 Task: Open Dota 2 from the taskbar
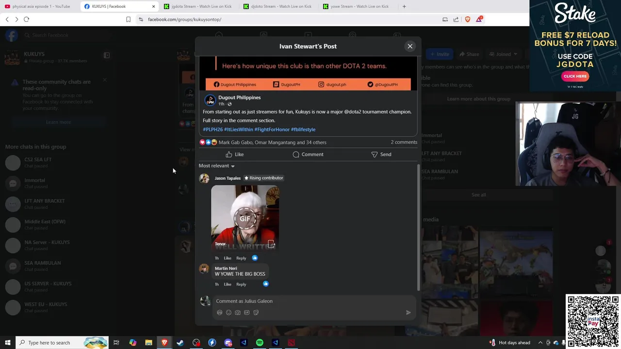[x=291, y=343]
